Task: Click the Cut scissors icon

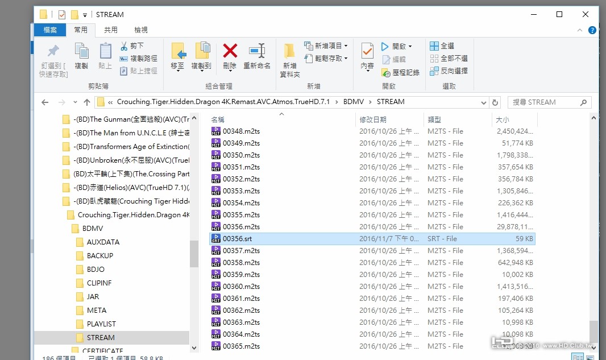Action: tap(124, 46)
